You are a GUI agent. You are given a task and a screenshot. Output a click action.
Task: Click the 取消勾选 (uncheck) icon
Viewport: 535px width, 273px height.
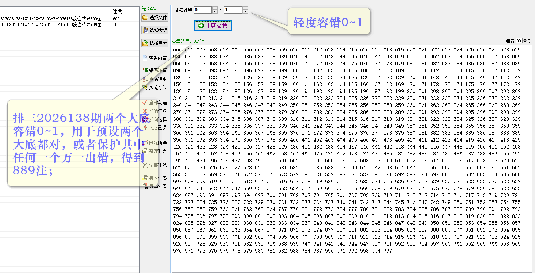145,111
